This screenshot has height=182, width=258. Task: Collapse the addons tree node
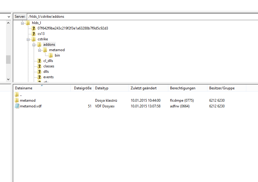tap(34, 45)
